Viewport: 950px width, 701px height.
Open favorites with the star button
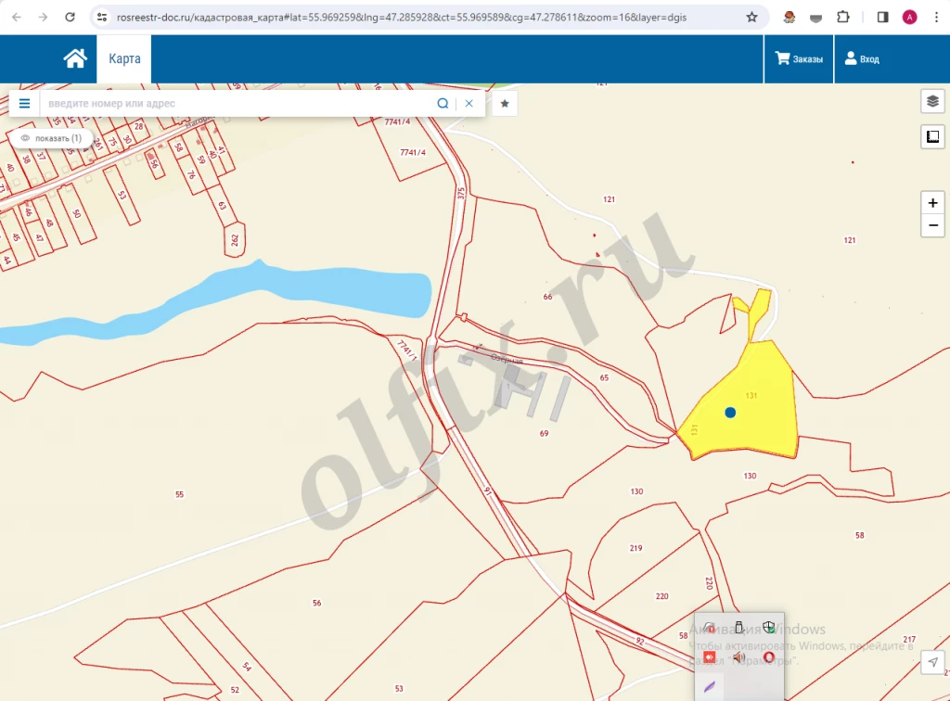505,103
